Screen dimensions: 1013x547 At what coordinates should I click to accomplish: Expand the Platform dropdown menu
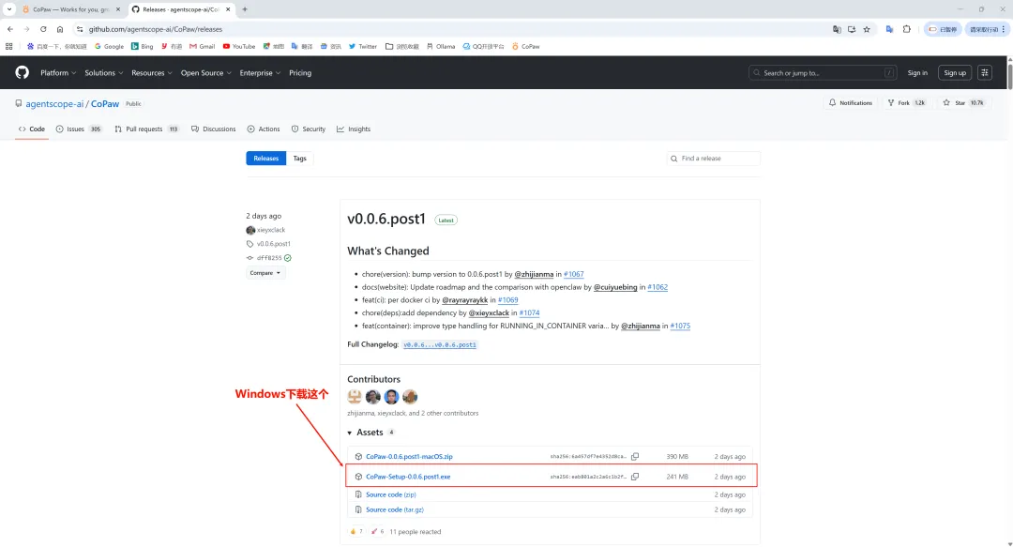point(58,73)
